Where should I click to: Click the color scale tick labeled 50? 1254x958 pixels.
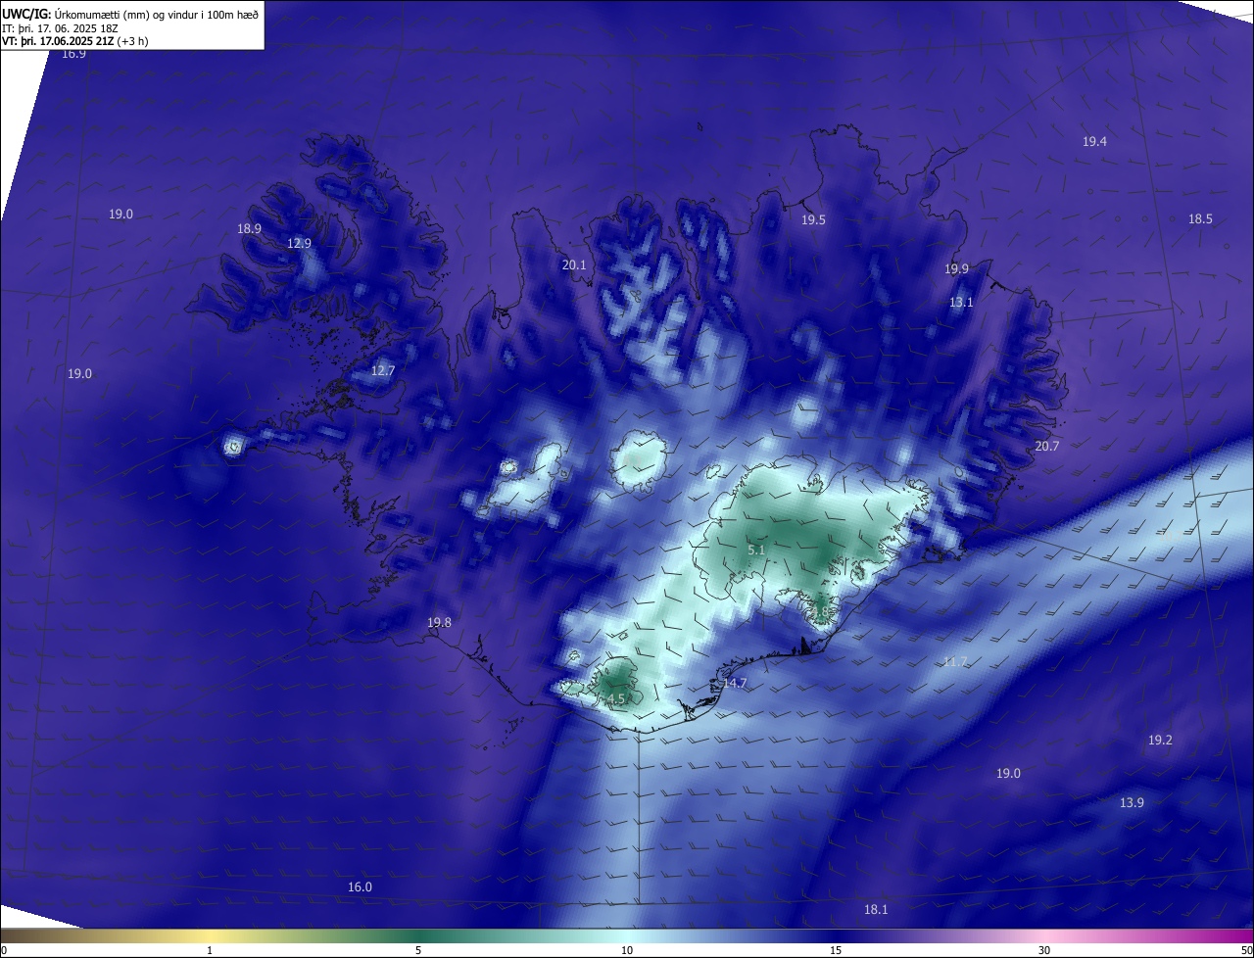tap(1245, 950)
